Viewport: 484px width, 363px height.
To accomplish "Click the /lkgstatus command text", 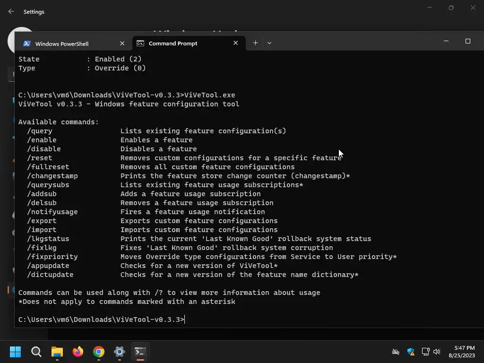I will (x=48, y=239).
